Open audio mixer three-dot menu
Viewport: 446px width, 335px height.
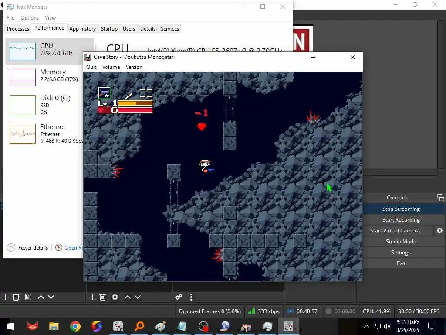(191, 297)
